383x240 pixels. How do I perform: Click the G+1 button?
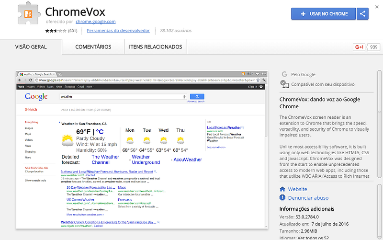pos(359,47)
